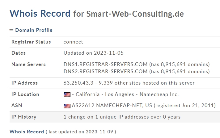
Task: Click the lower Whois Record section heading
Action: tap(27, 132)
